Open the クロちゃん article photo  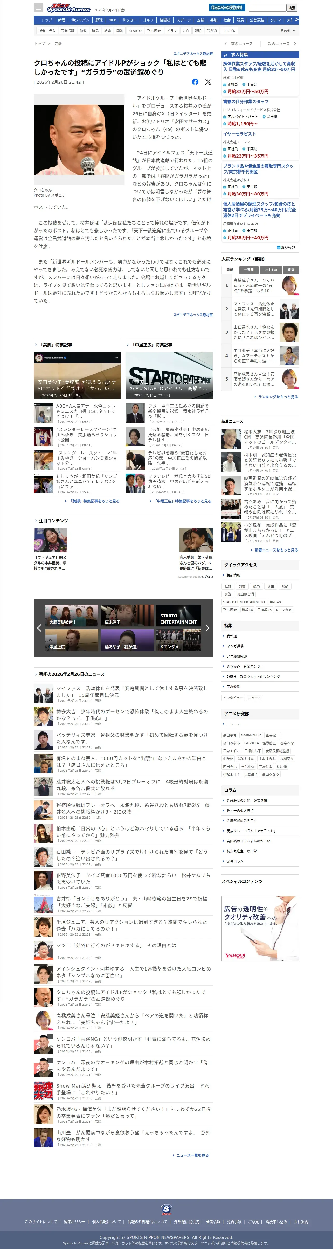click(79, 140)
